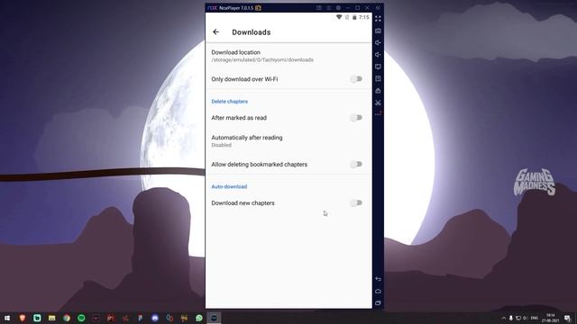Screen dimensions: 577x324
Task: Open Spotify from the taskbar
Action: tap(81, 318)
